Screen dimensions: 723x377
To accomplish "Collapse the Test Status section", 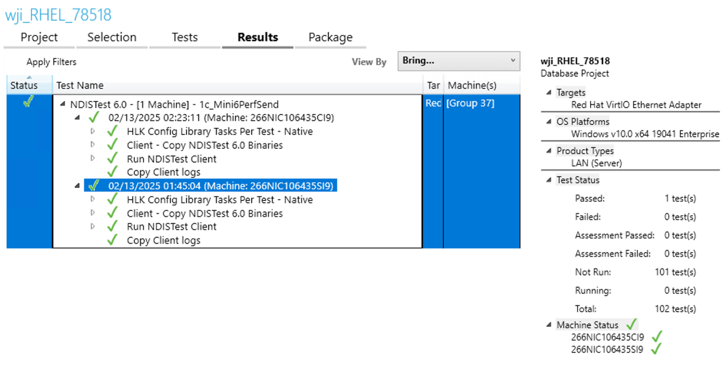I will click(549, 180).
